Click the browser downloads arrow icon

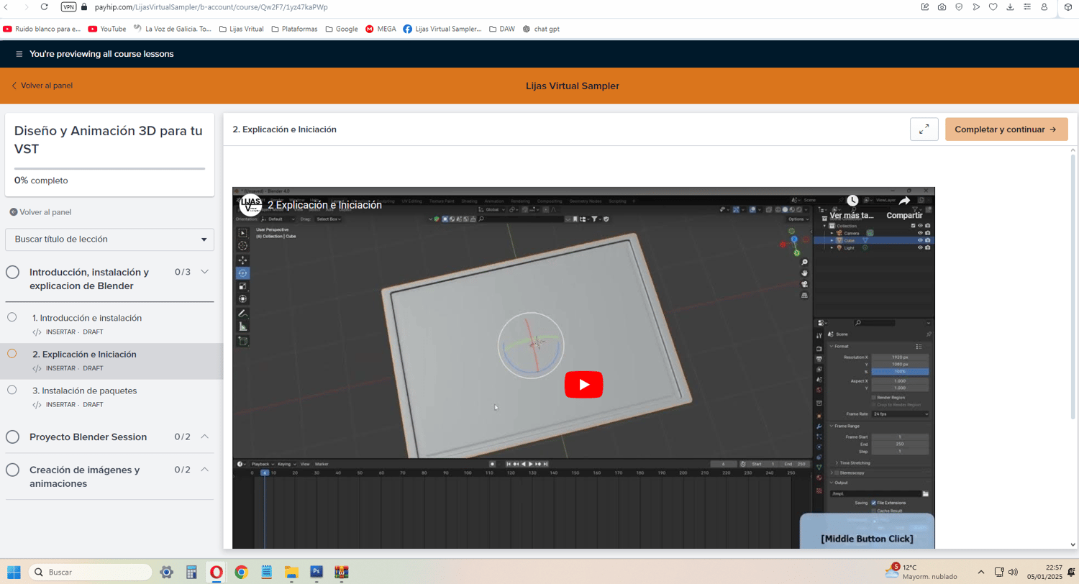[x=1011, y=7]
